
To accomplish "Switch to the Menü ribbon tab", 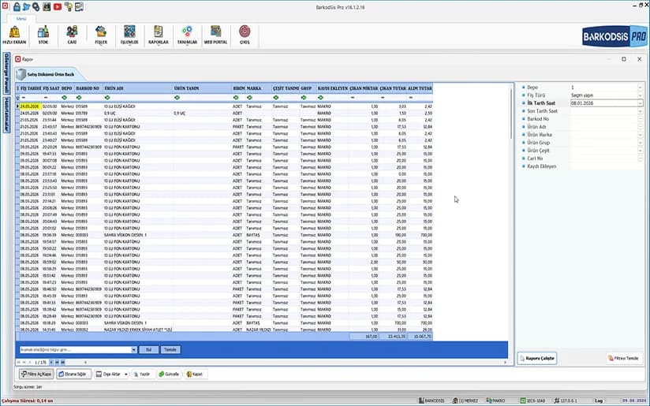I will [21, 19].
